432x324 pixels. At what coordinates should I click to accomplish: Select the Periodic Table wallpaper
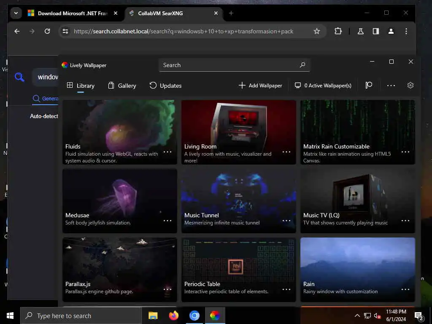tap(239, 270)
